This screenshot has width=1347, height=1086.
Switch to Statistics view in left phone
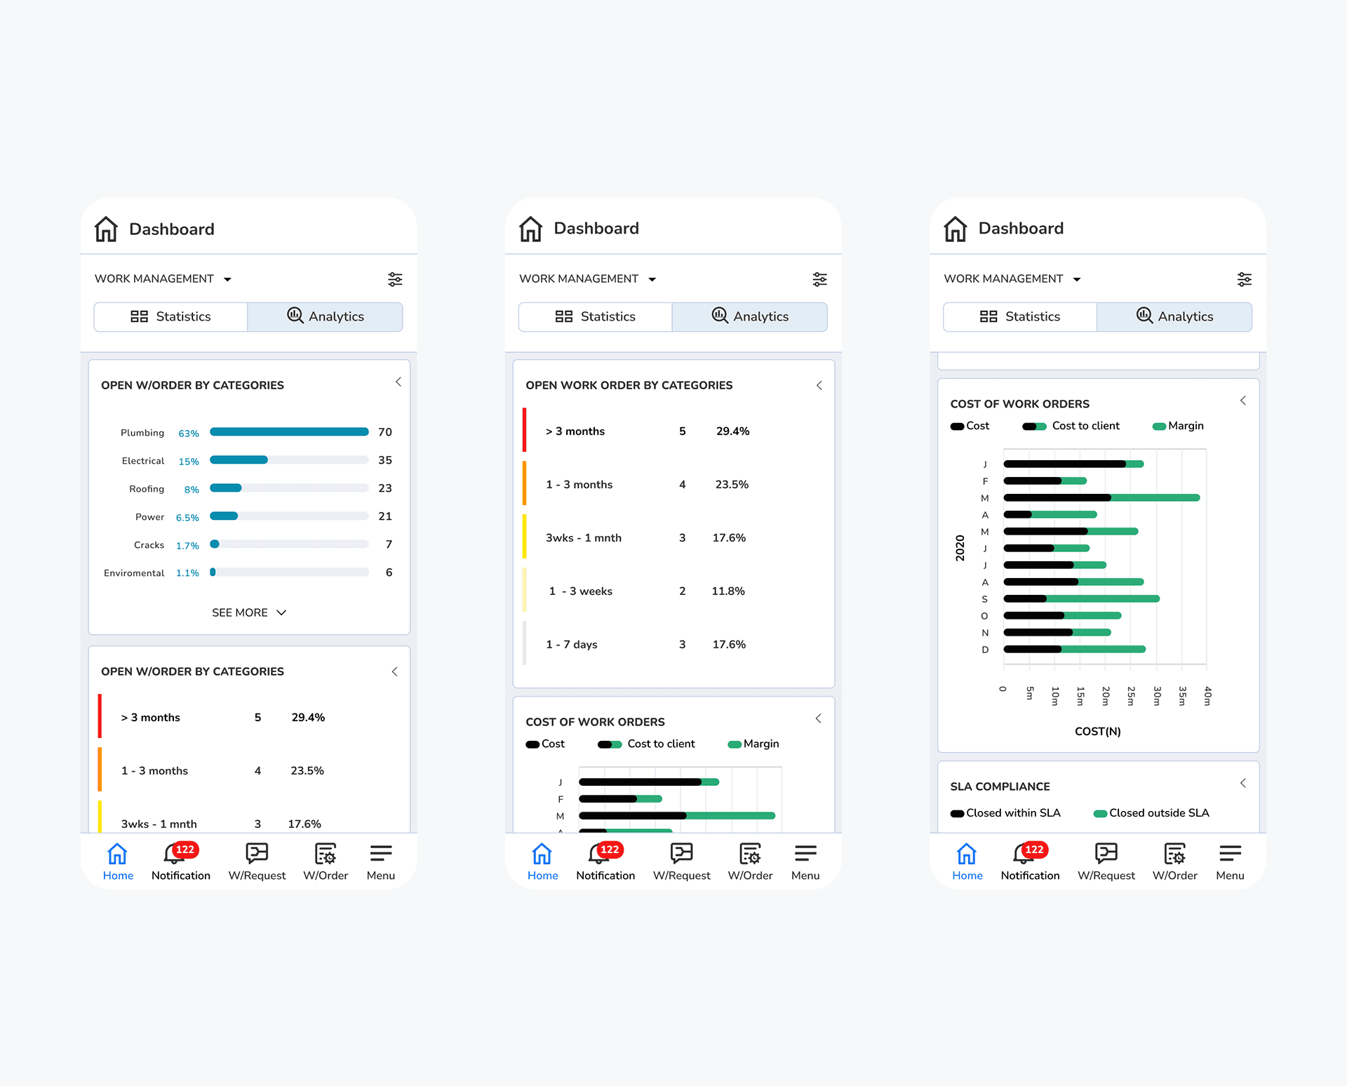point(170,316)
